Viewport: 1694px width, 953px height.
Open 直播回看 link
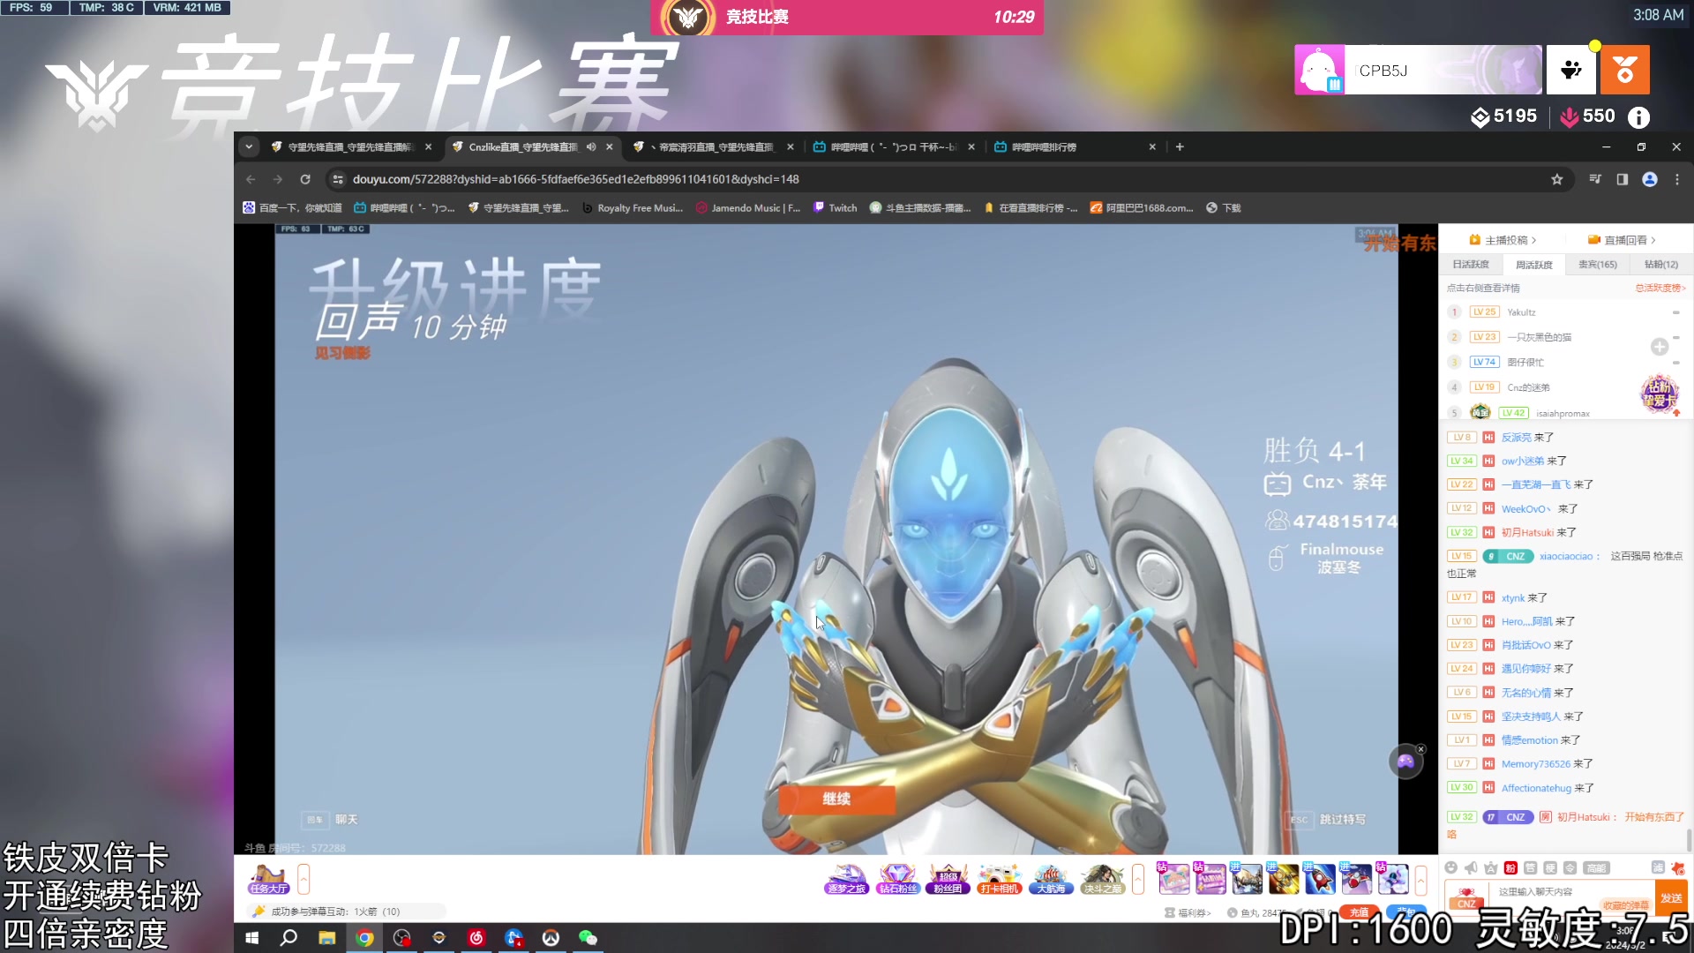pos(1622,240)
